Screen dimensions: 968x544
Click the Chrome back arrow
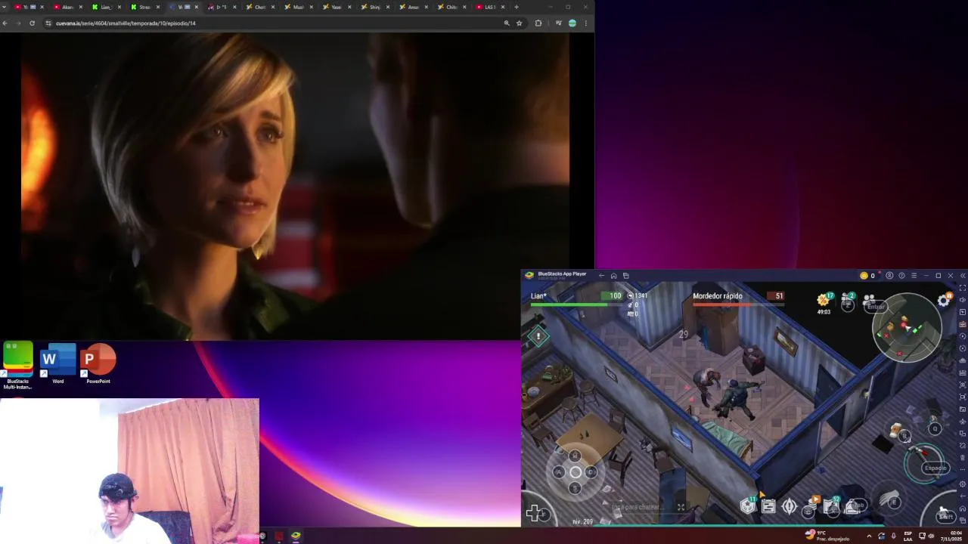point(5,23)
